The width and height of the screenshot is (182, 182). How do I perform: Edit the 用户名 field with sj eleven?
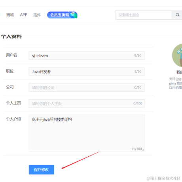point(87,55)
